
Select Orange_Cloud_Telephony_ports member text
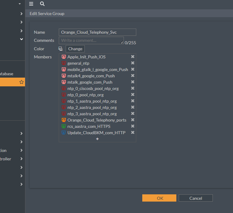(97, 120)
